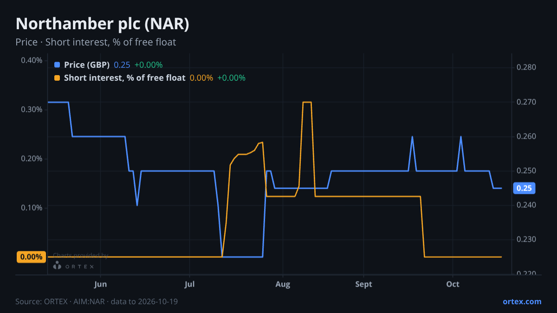Click the Jun month label
This screenshot has width=557, height=313.
pos(101,284)
